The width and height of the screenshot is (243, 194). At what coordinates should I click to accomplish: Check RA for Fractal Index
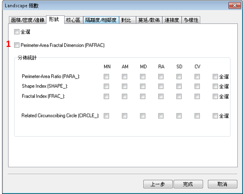(x=161, y=96)
